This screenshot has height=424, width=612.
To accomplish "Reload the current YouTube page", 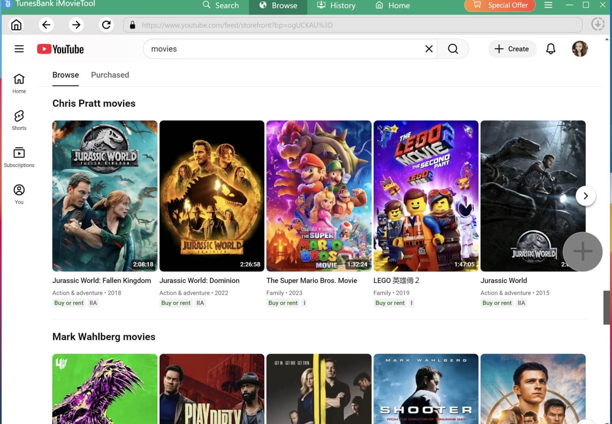I will point(106,24).
